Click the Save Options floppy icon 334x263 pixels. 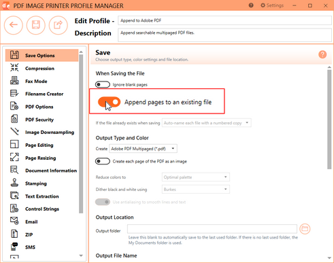coord(14,55)
